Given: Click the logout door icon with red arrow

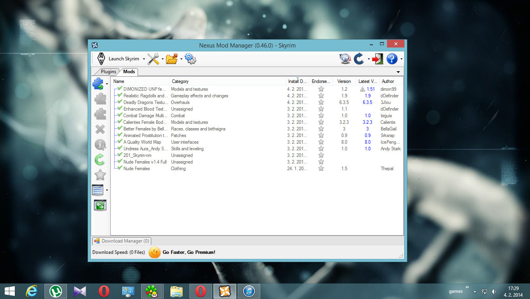Looking at the screenshot, I should point(377,59).
